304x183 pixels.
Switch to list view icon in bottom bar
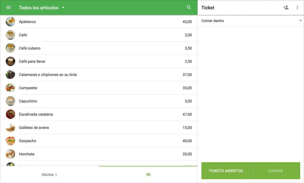coord(148,174)
